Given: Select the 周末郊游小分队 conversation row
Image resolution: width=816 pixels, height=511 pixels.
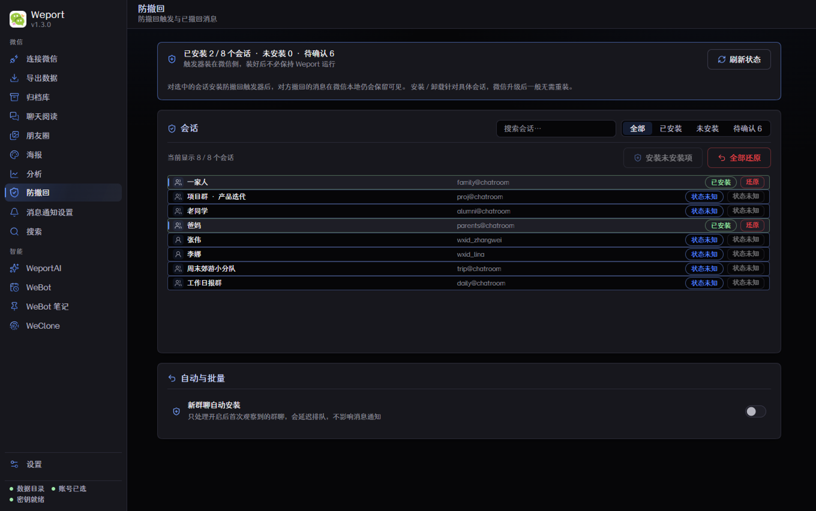Looking at the screenshot, I should (468, 269).
